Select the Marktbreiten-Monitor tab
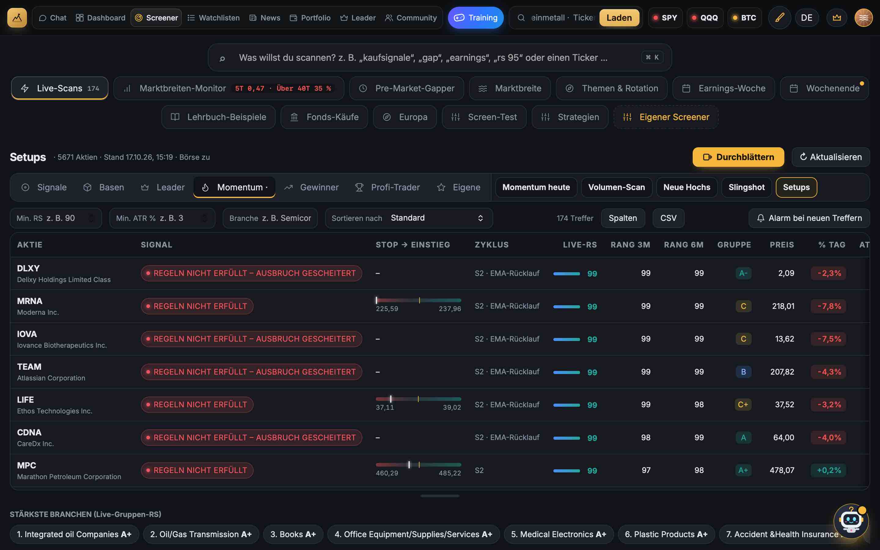 point(229,88)
